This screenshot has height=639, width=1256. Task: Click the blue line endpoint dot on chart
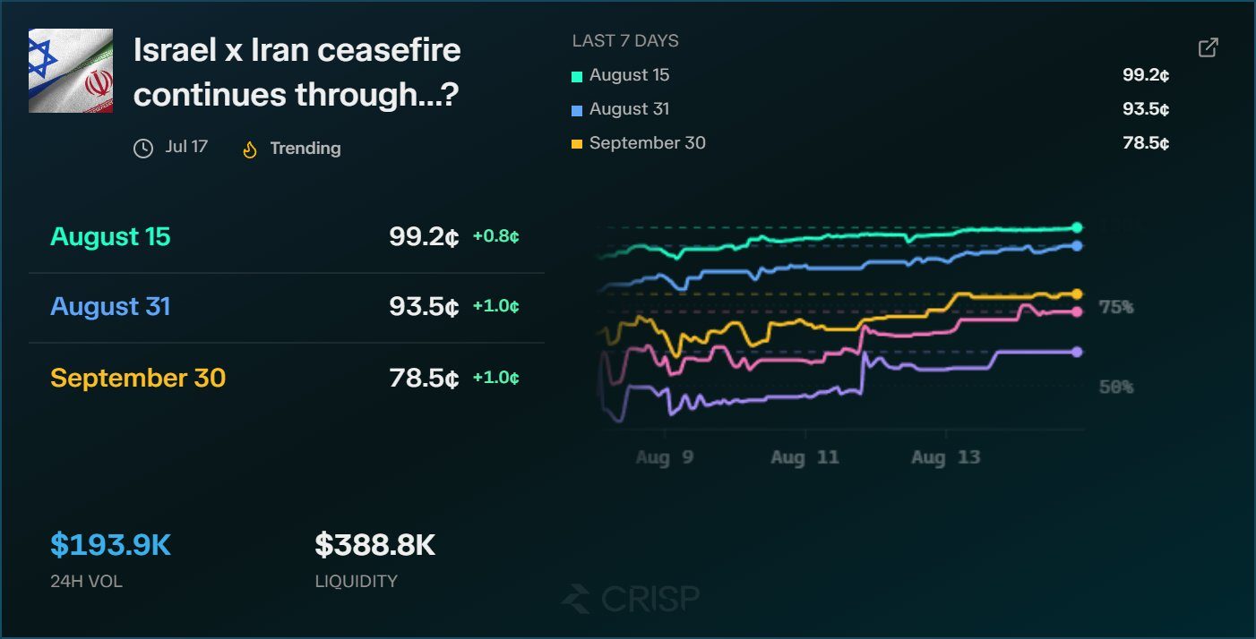coord(1077,245)
